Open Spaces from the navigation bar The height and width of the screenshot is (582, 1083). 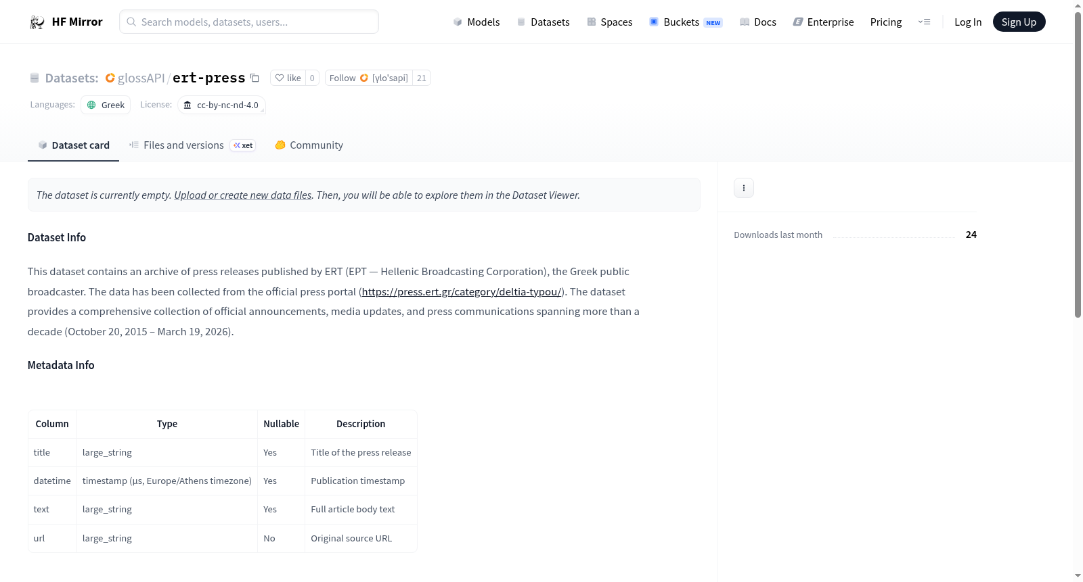[609, 22]
